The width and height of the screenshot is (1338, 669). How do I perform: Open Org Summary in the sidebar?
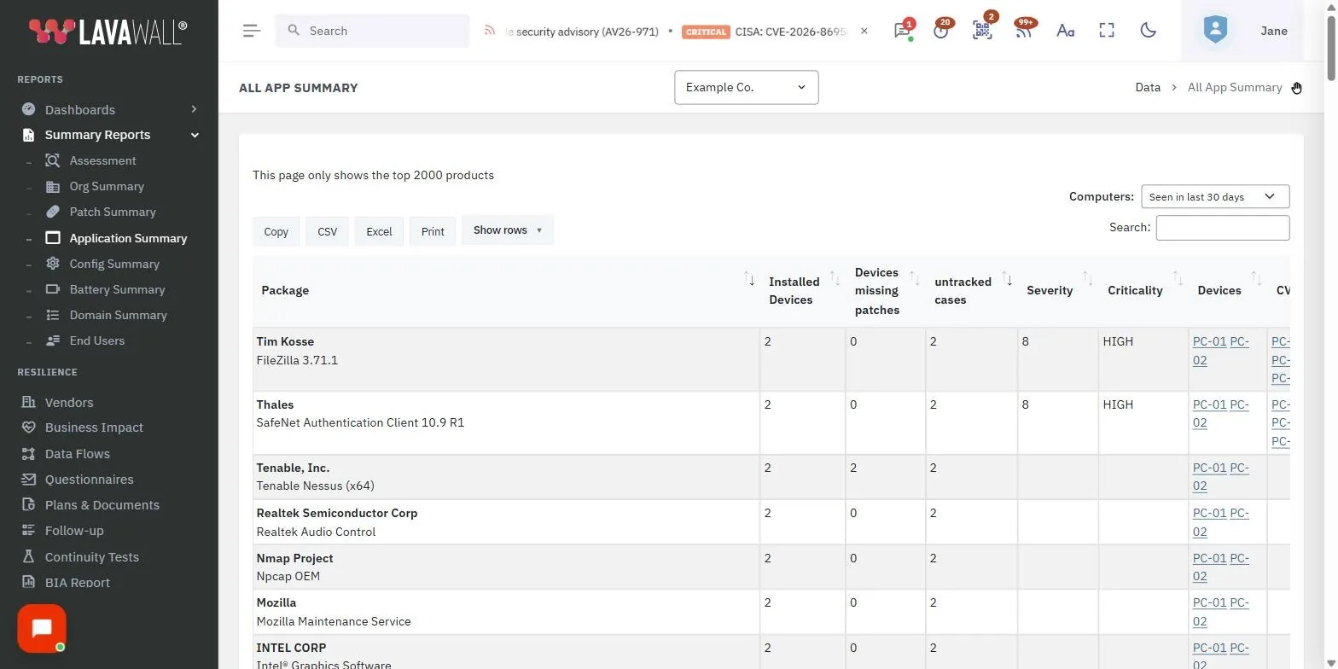point(107,186)
